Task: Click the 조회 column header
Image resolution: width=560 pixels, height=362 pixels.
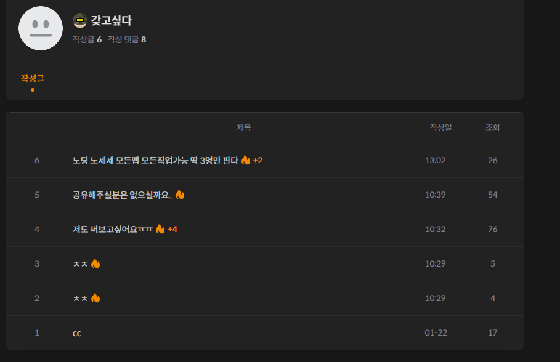Action: 492,127
